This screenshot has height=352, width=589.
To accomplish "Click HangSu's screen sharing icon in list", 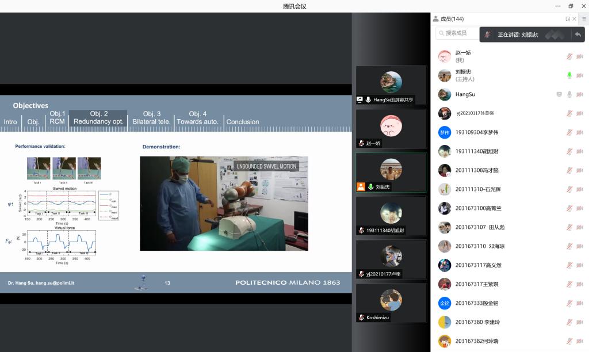I will point(559,94).
